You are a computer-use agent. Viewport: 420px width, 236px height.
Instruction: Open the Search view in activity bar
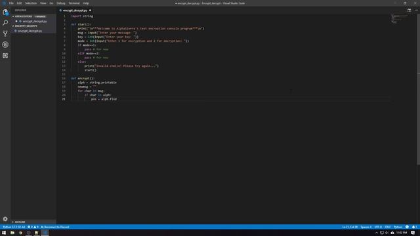5,23
